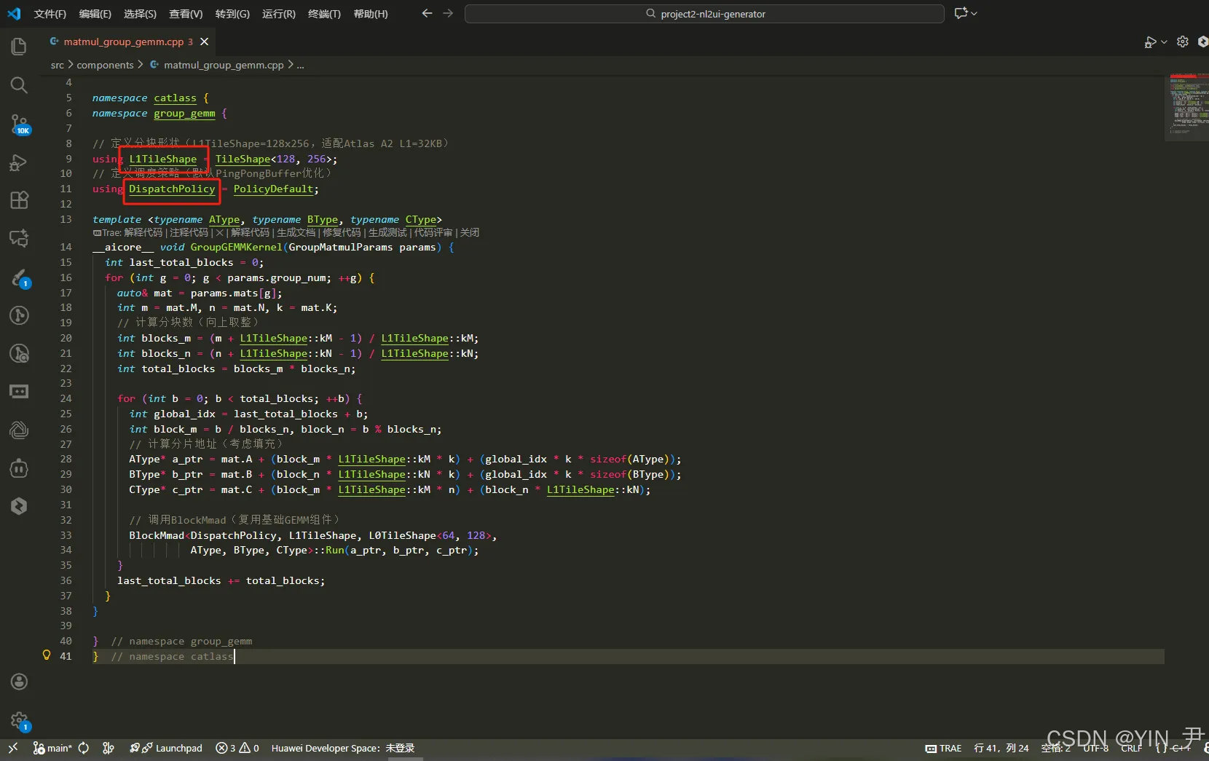Open the Copilot dropdown arrow in title bar
The width and height of the screenshot is (1209, 761).
(974, 13)
